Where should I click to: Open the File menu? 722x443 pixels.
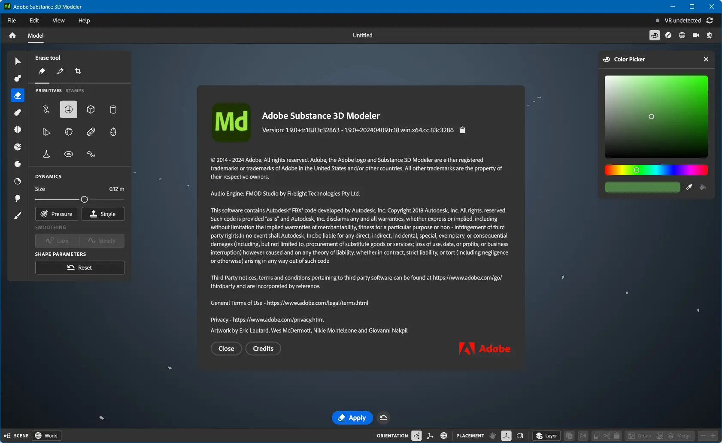click(x=12, y=21)
